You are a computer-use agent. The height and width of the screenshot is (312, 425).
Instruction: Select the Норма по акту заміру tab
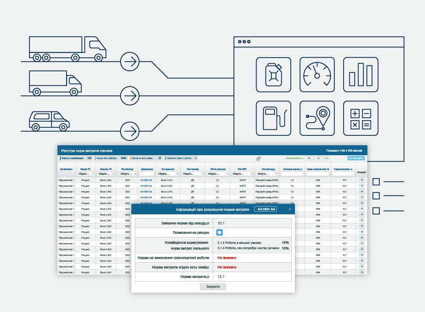pyautogui.click(x=146, y=158)
